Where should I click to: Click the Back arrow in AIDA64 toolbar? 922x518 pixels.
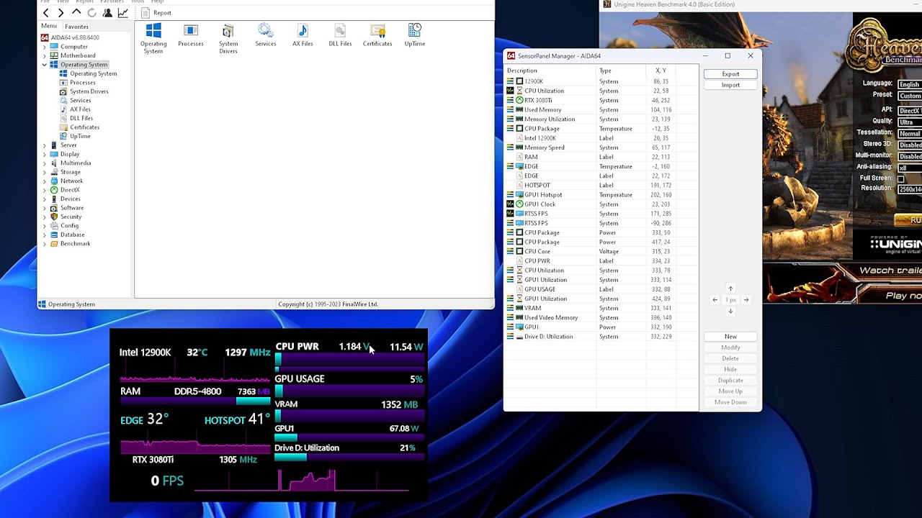46,13
